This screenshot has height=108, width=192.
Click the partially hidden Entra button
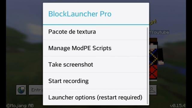click(36, 90)
